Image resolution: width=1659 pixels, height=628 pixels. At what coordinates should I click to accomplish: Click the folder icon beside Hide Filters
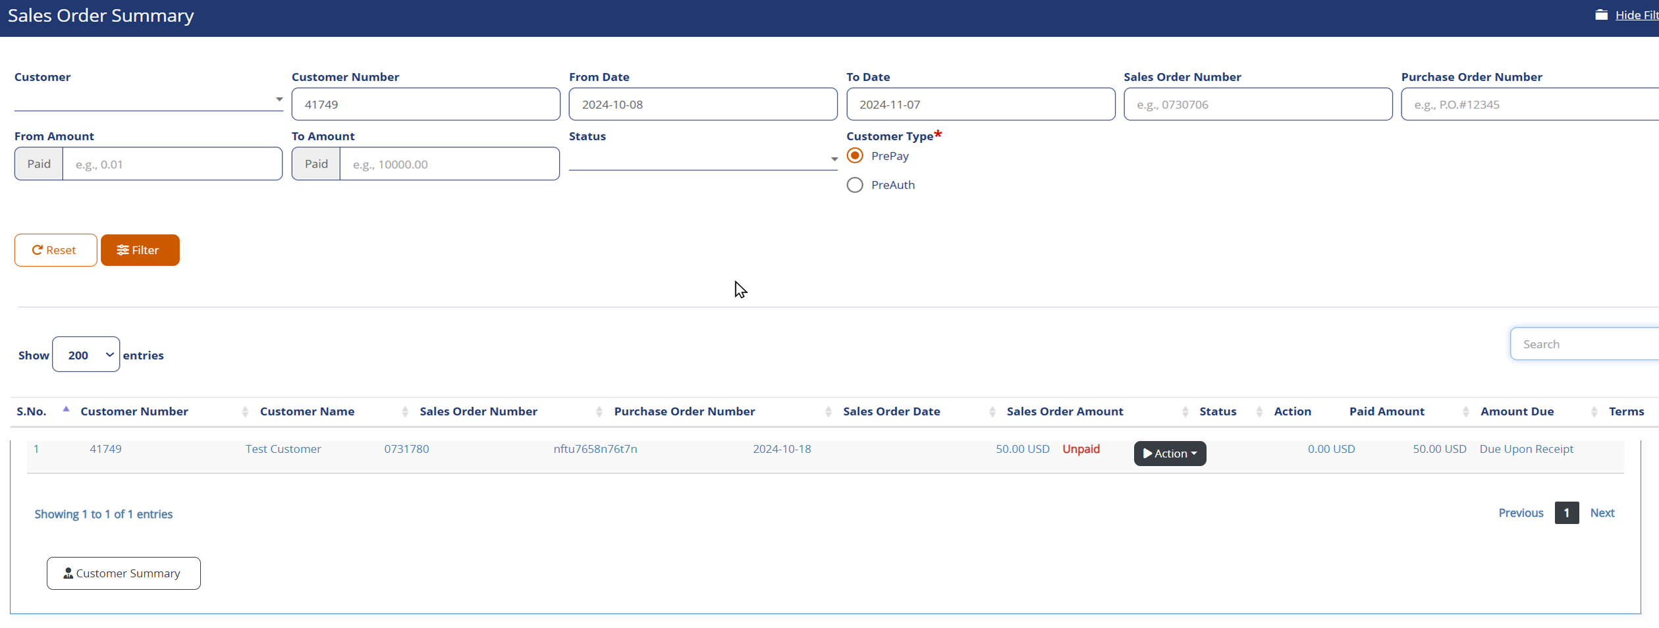(1602, 14)
